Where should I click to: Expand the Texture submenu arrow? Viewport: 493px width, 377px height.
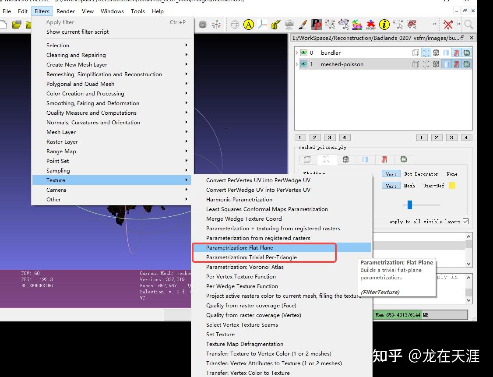[x=187, y=180]
